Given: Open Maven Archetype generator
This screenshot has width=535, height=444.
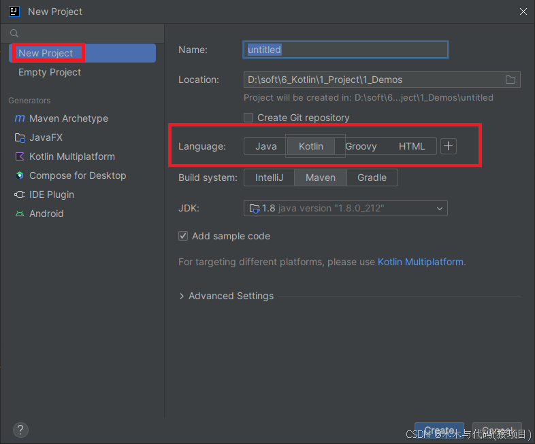Looking at the screenshot, I should click(82, 118).
